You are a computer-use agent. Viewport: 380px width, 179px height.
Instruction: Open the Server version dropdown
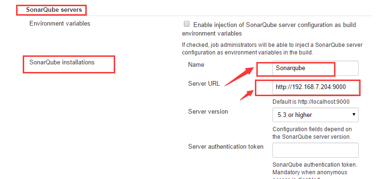click(315, 115)
